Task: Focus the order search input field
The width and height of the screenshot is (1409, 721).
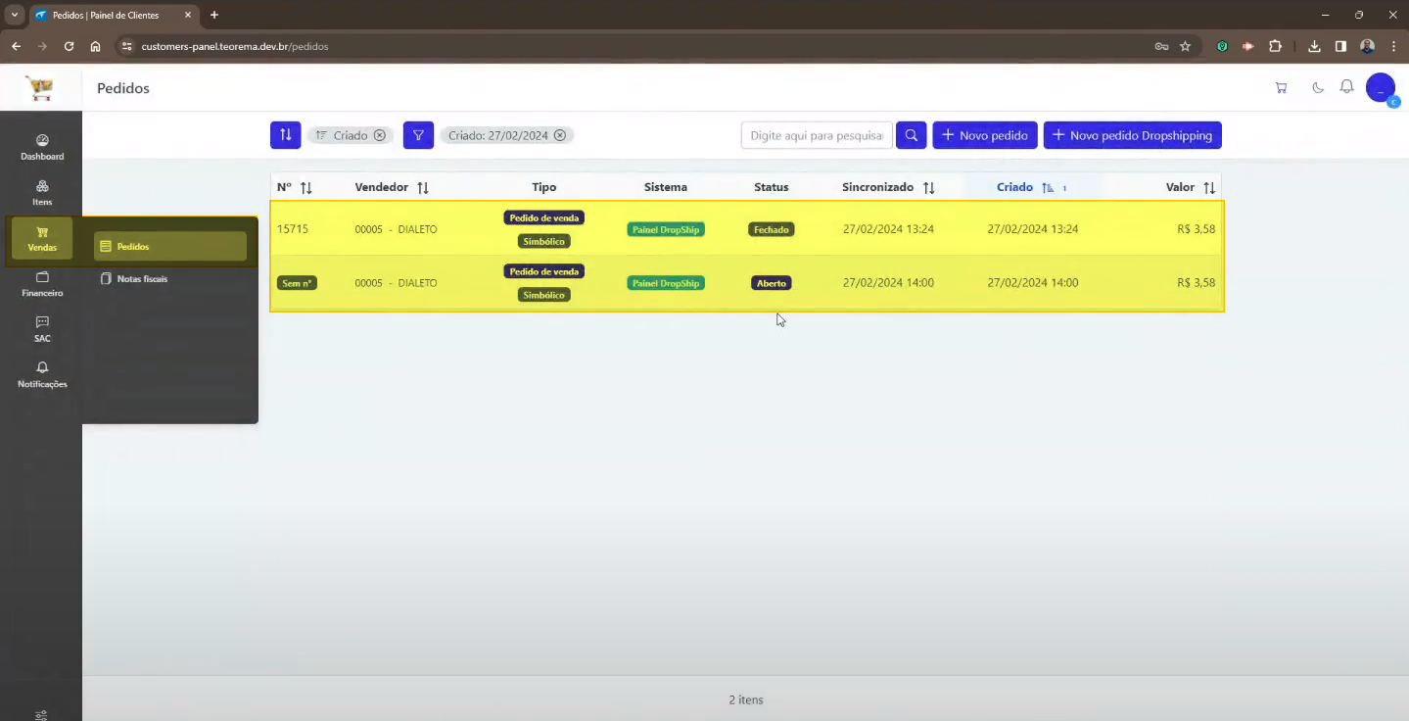Action: click(817, 135)
